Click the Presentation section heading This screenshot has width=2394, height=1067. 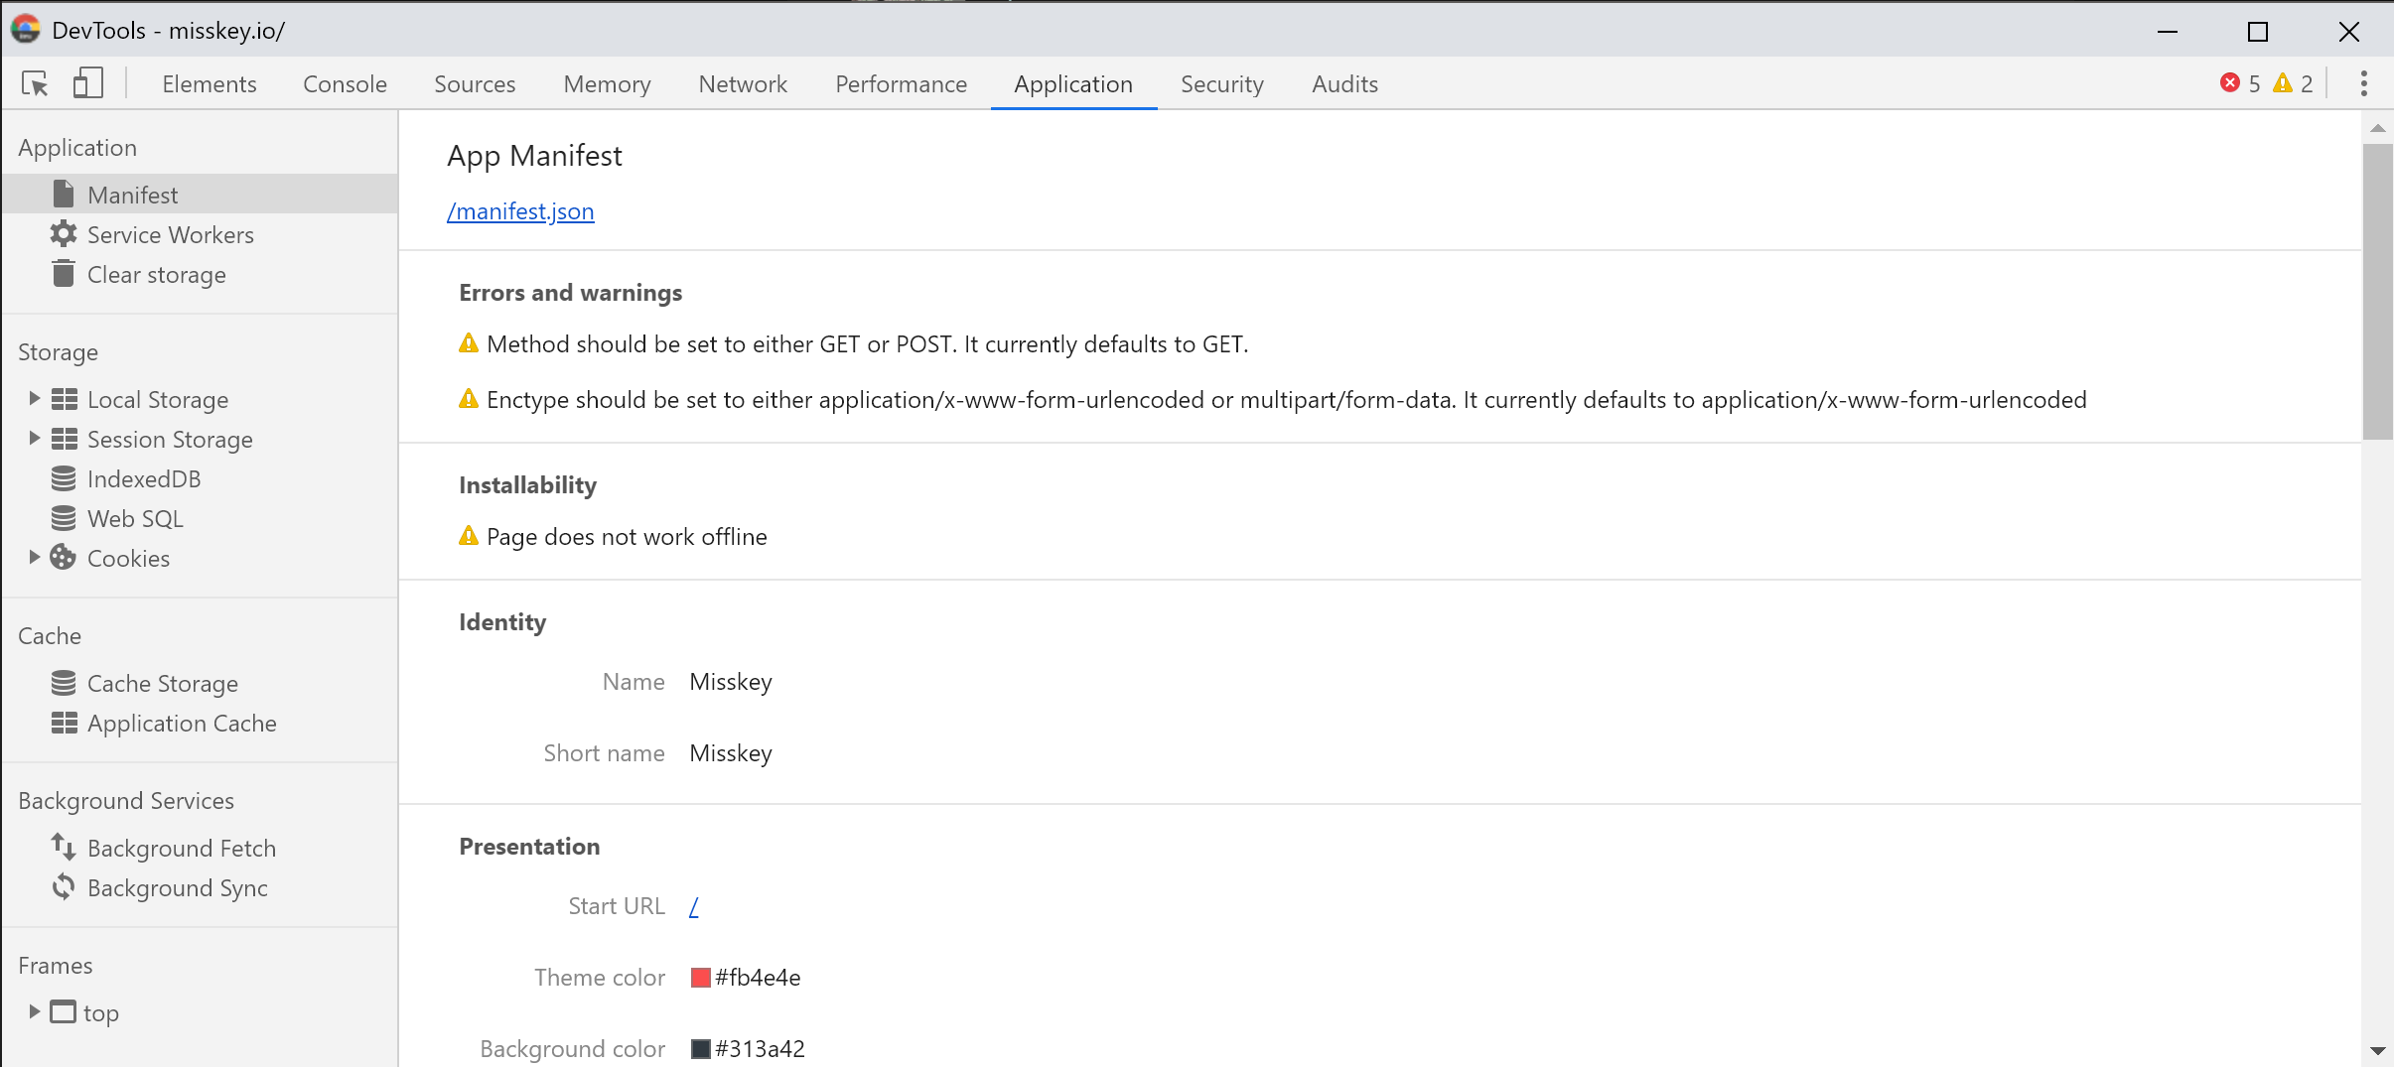point(529,847)
